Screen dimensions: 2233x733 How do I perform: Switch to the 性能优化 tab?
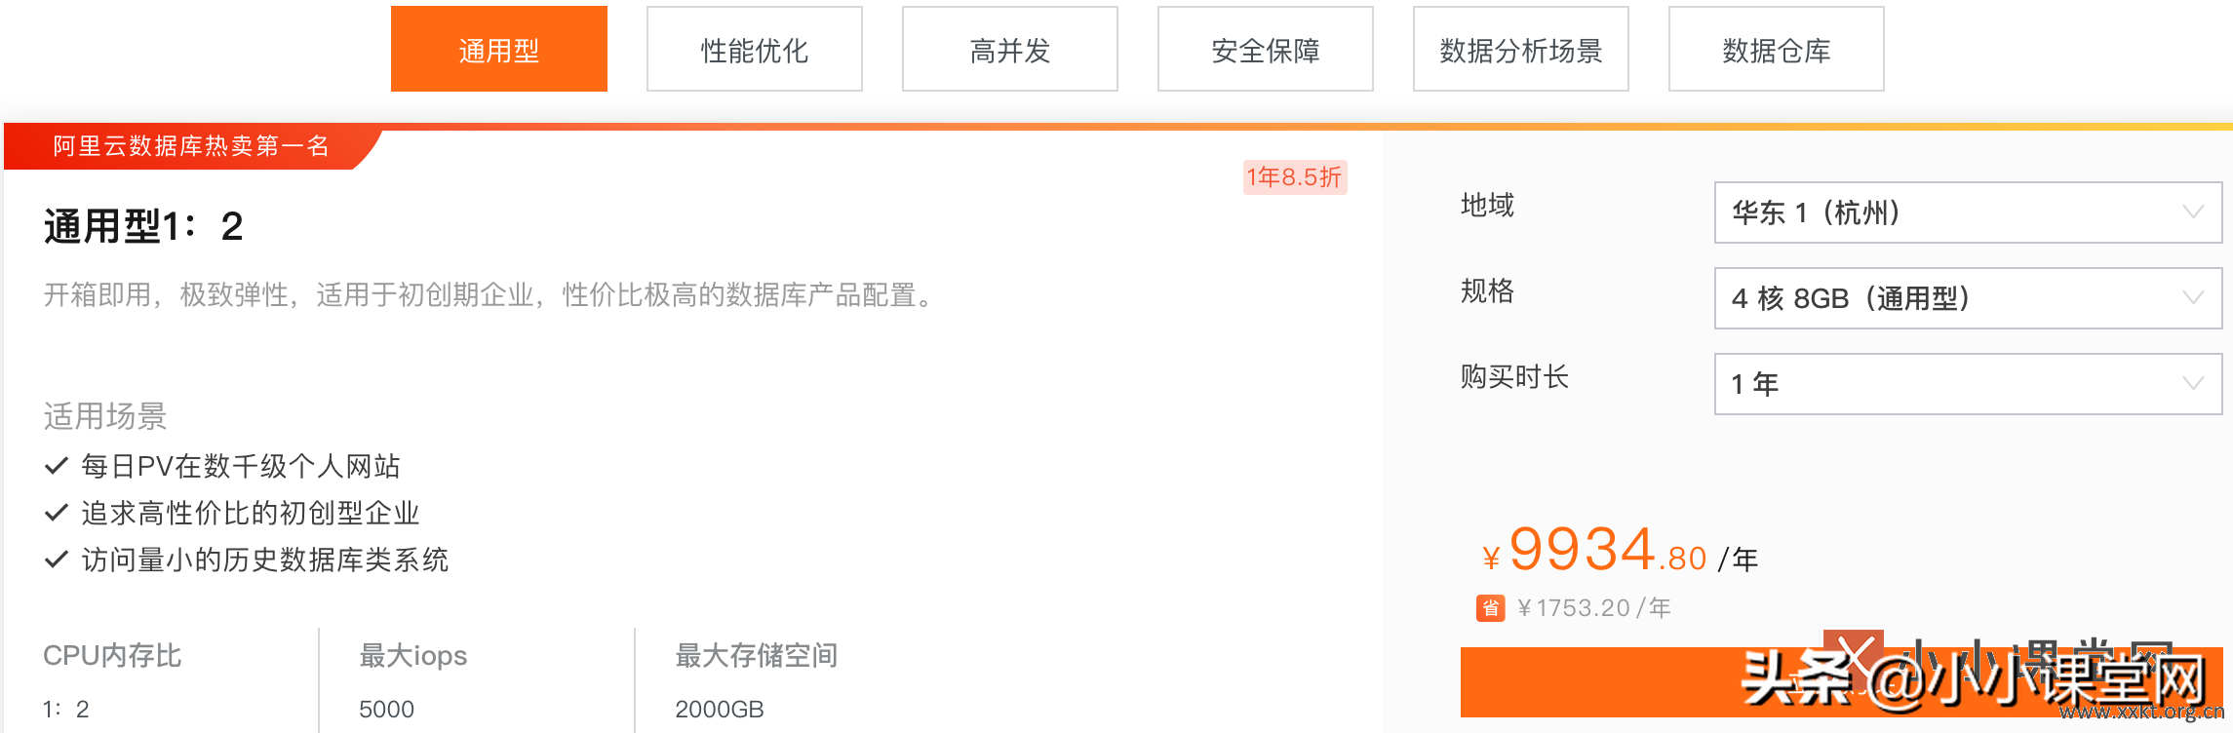point(755,49)
